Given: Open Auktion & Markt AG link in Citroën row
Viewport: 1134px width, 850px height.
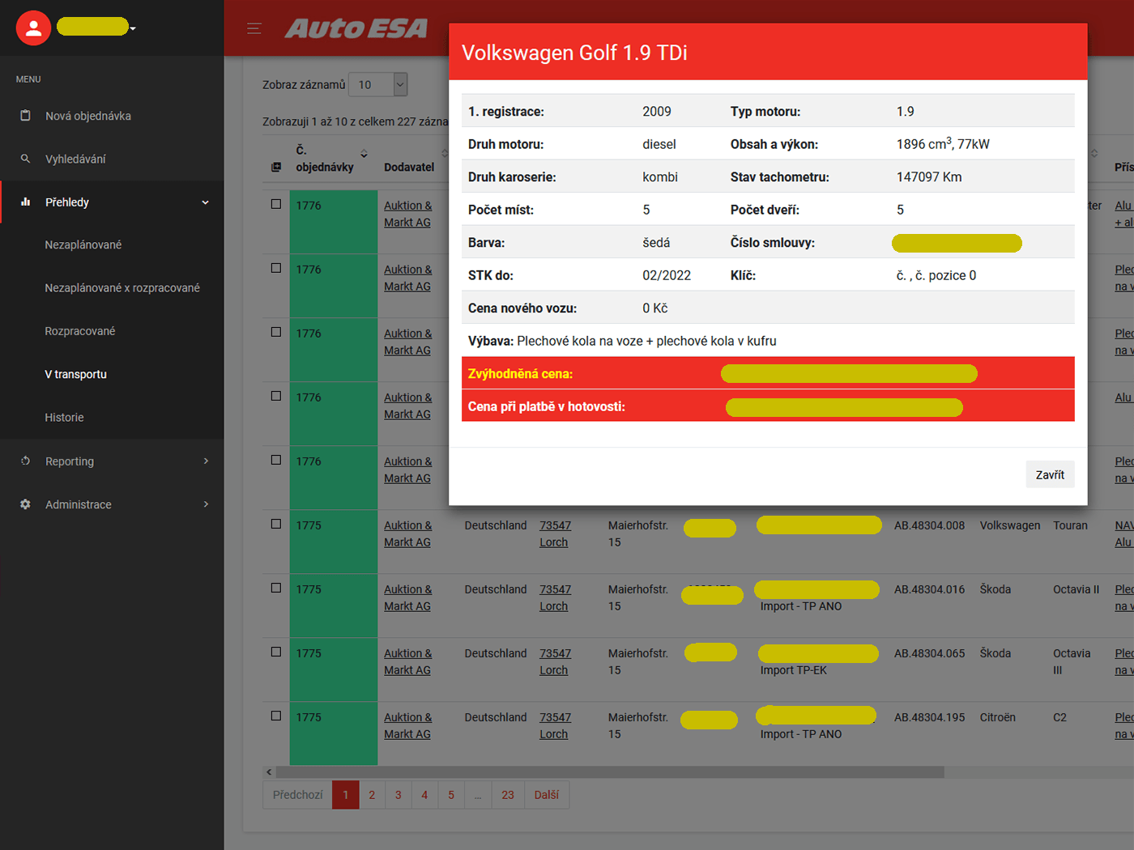Looking at the screenshot, I should 408,725.
